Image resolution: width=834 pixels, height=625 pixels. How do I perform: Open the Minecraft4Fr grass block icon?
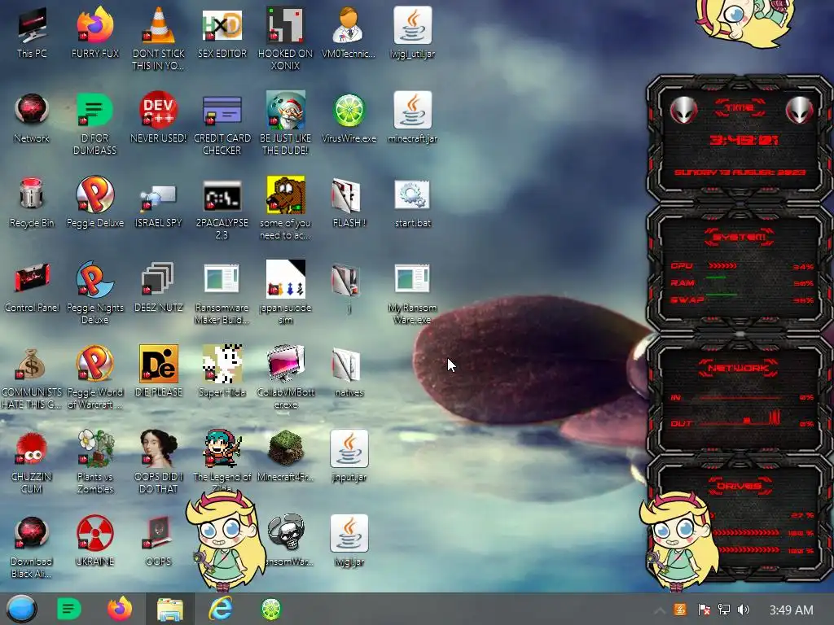[285, 448]
